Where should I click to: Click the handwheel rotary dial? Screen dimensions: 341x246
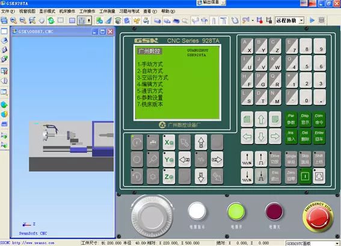pos(152,216)
